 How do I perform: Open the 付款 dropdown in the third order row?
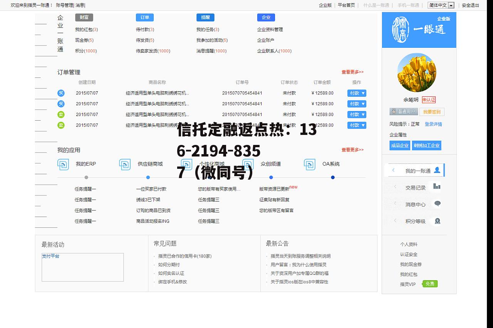[x=357, y=114]
